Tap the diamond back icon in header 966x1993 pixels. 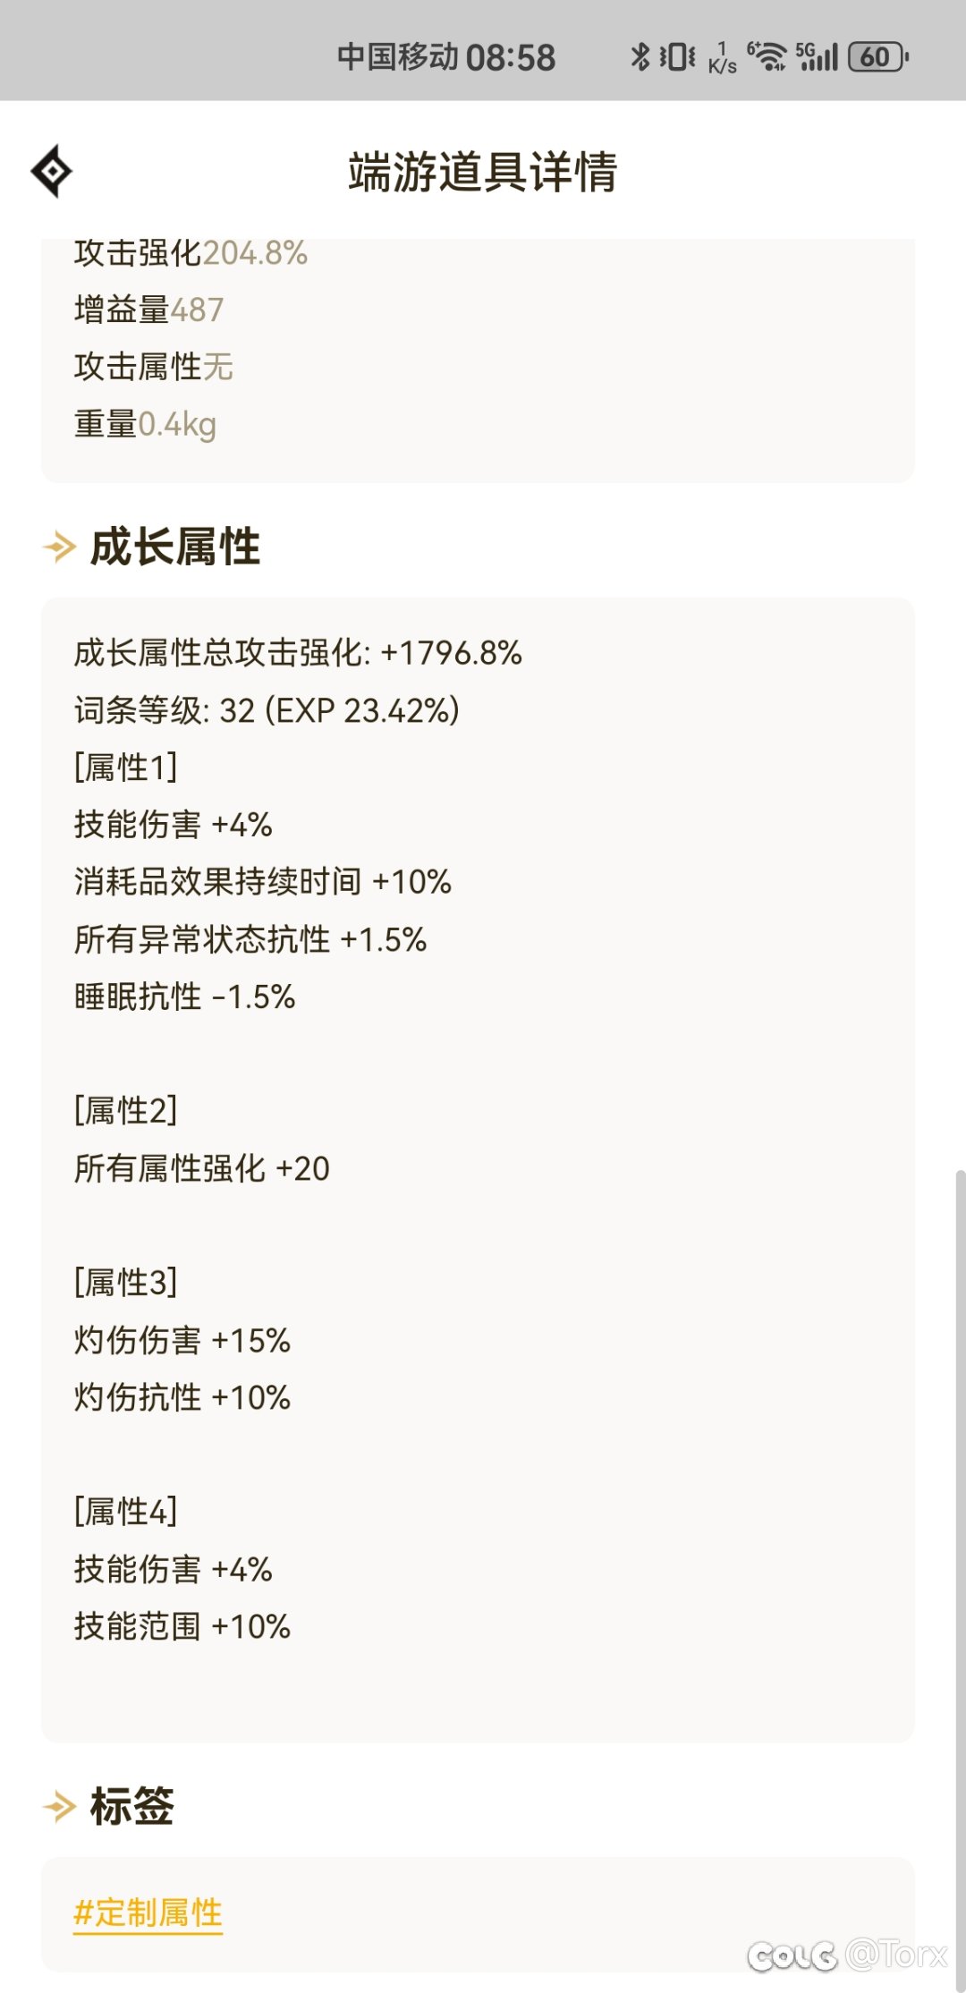[52, 171]
